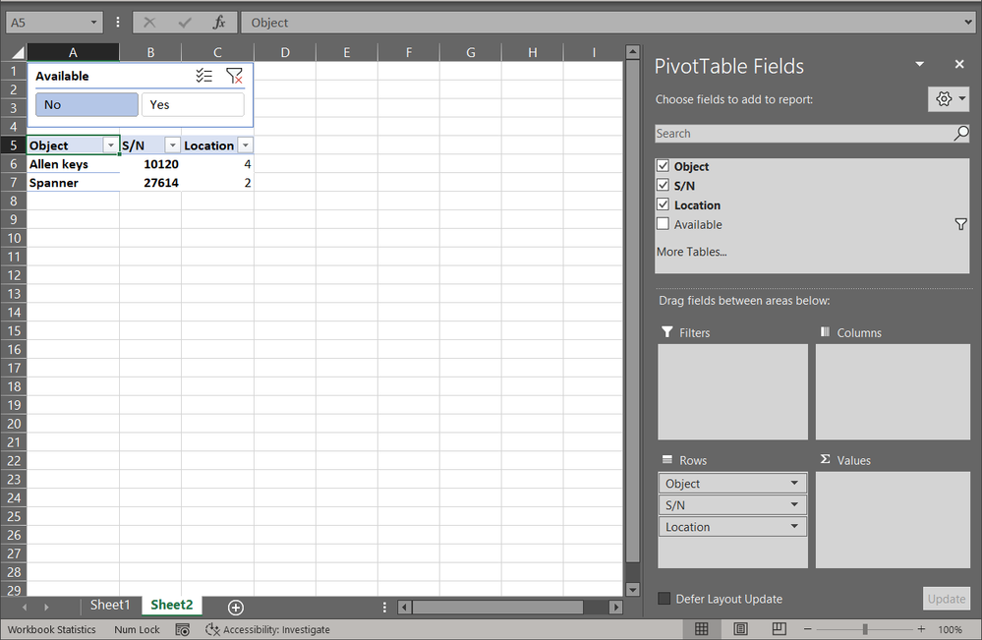Open Workbook Statistics from status bar
This screenshot has width=982, height=640.
click(x=52, y=629)
